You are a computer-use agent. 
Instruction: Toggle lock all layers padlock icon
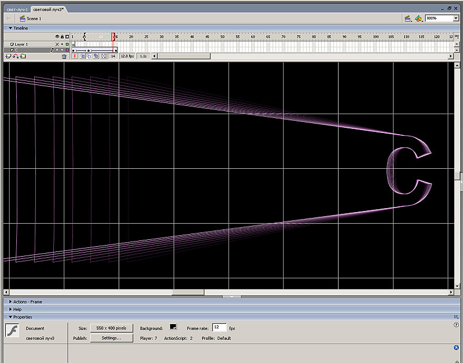pyautogui.click(x=62, y=36)
